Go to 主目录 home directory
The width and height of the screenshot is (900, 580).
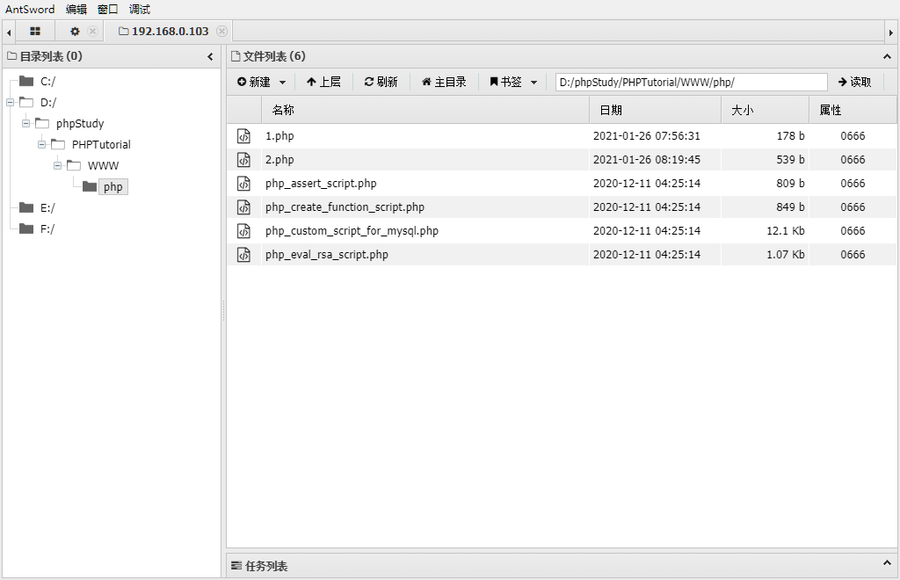click(x=444, y=82)
